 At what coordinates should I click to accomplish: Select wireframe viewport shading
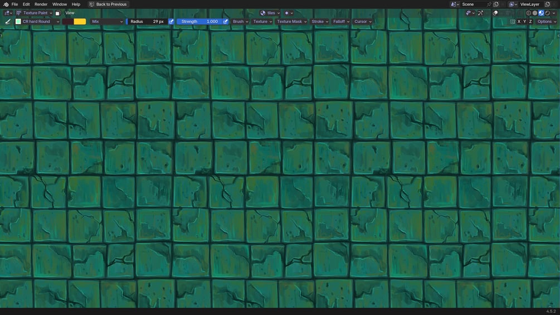529,13
